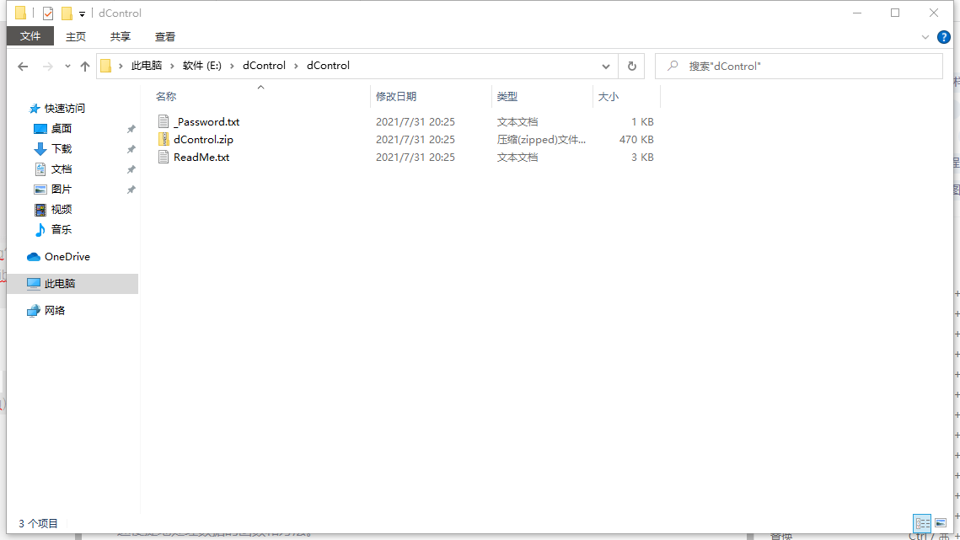
Task: Click the 压缩(zipped)文件 type cell
Action: [541, 140]
